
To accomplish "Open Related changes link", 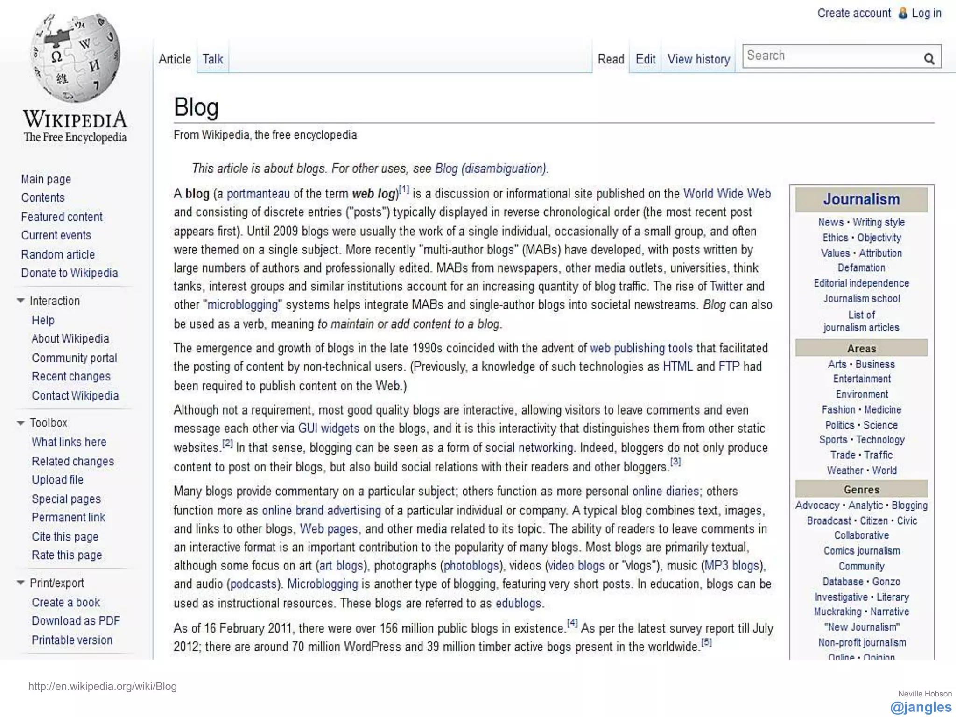I will point(73,461).
